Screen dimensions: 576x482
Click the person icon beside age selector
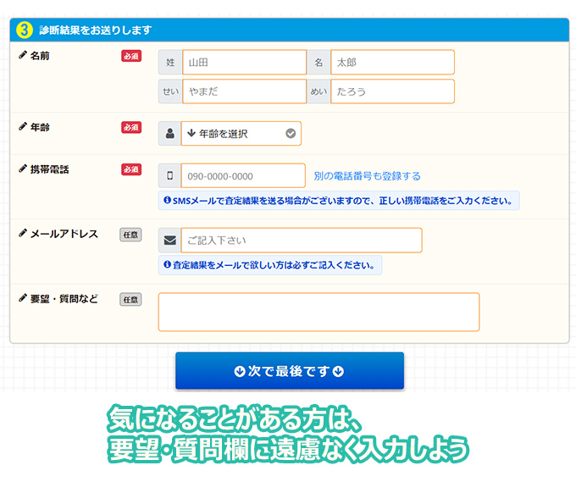click(169, 133)
